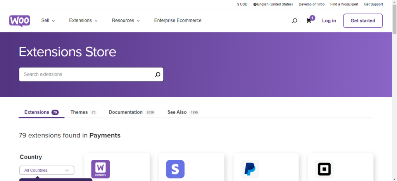
Task: Open the PayPal extension icon
Action: point(250,169)
